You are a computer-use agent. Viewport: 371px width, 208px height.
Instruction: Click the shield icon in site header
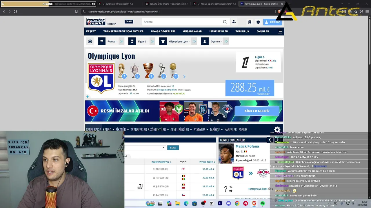[x=258, y=22]
